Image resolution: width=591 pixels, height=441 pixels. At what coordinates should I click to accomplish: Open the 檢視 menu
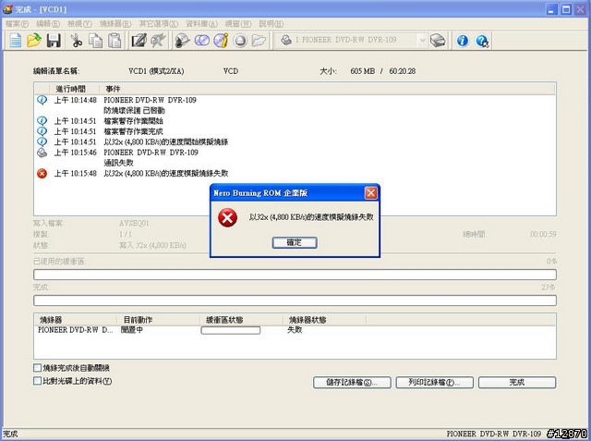click(79, 24)
